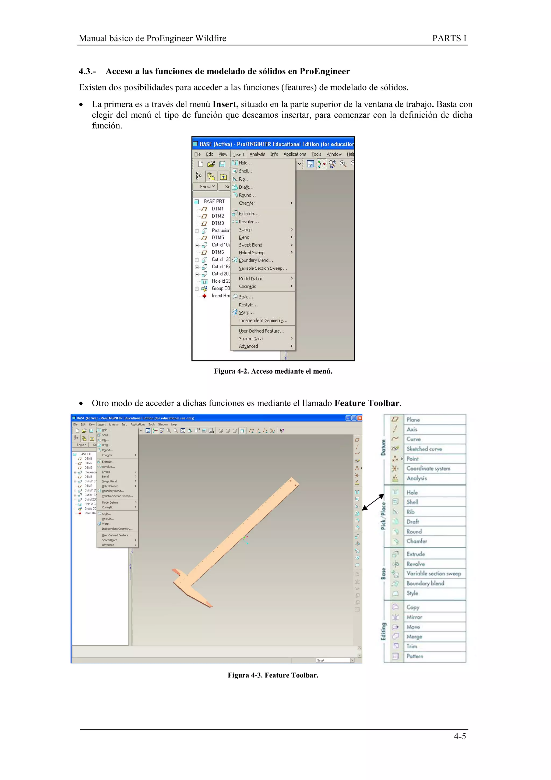551x780 pixels.
Task: Click the Open folder icon in Figure 4-2
Action: tap(211, 164)
